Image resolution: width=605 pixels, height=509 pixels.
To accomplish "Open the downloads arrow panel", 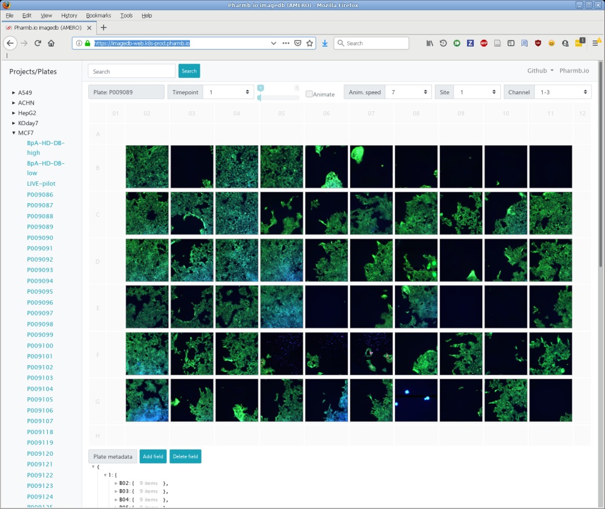I will [325, 43].
